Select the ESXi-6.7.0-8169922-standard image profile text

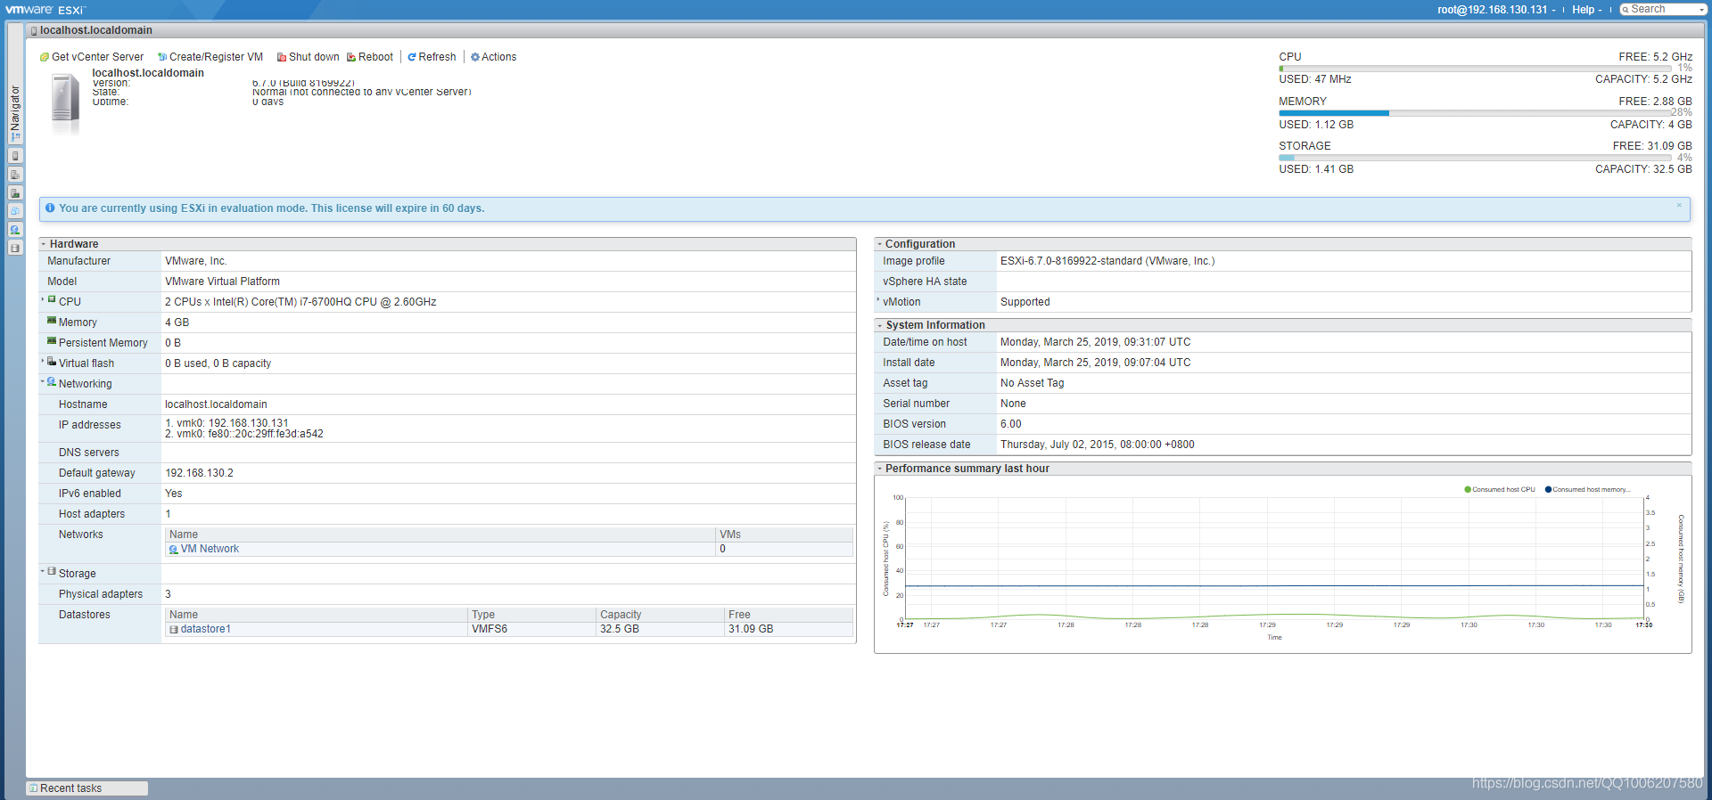[1107, 262]
